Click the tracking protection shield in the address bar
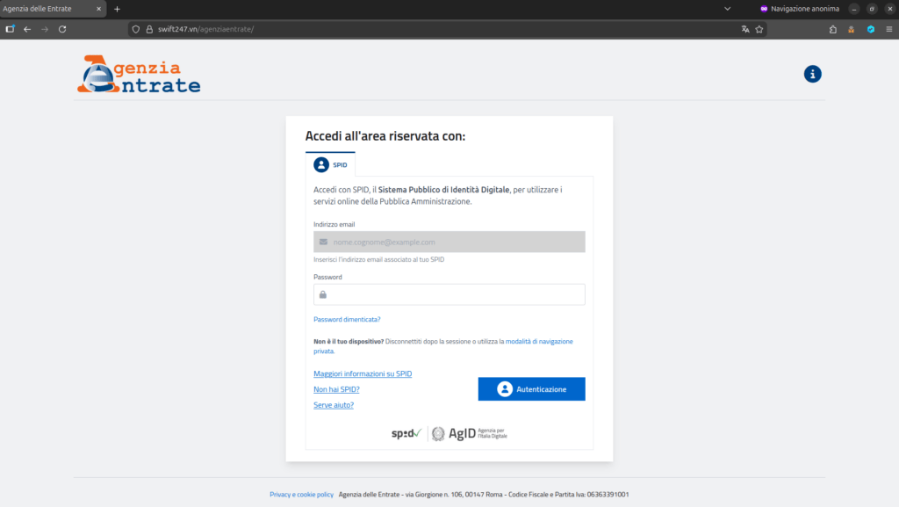 (134, 29)
